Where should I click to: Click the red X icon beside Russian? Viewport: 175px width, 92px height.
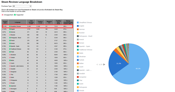click(10, 35)
